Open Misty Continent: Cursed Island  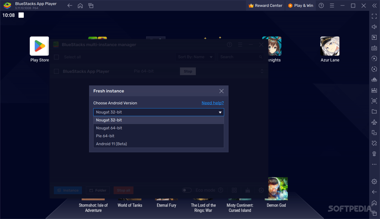(240, 208)
